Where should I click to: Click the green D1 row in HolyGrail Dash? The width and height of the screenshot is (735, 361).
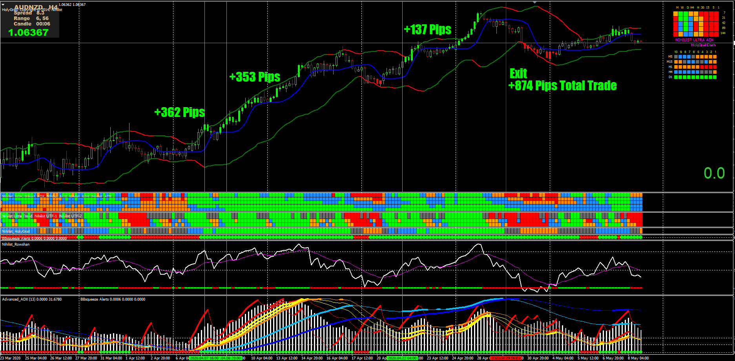pyautogui.click(x=695, y=77)
